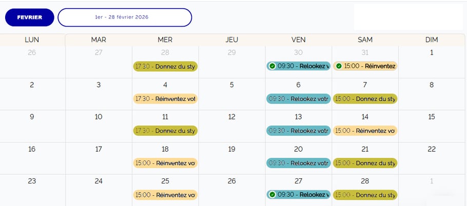Open the 1er - 28 février 2026 date range
This screenshot has height=206, width=467.
(x=125, y=17)
